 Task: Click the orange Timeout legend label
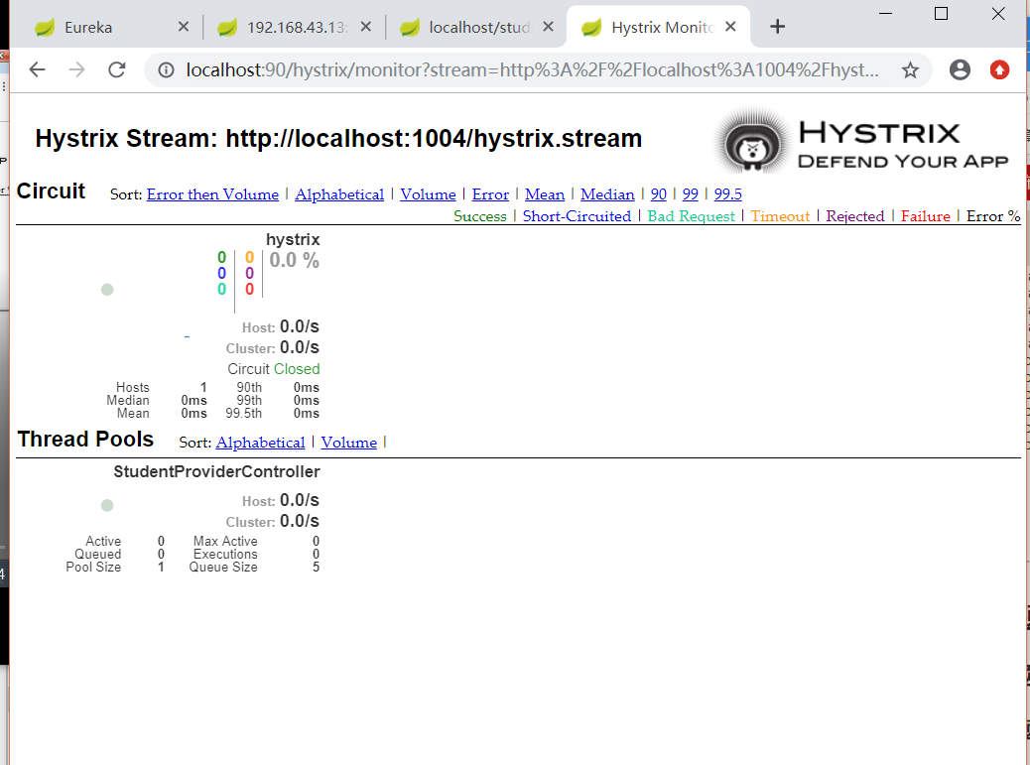click(x=780, y=216)
